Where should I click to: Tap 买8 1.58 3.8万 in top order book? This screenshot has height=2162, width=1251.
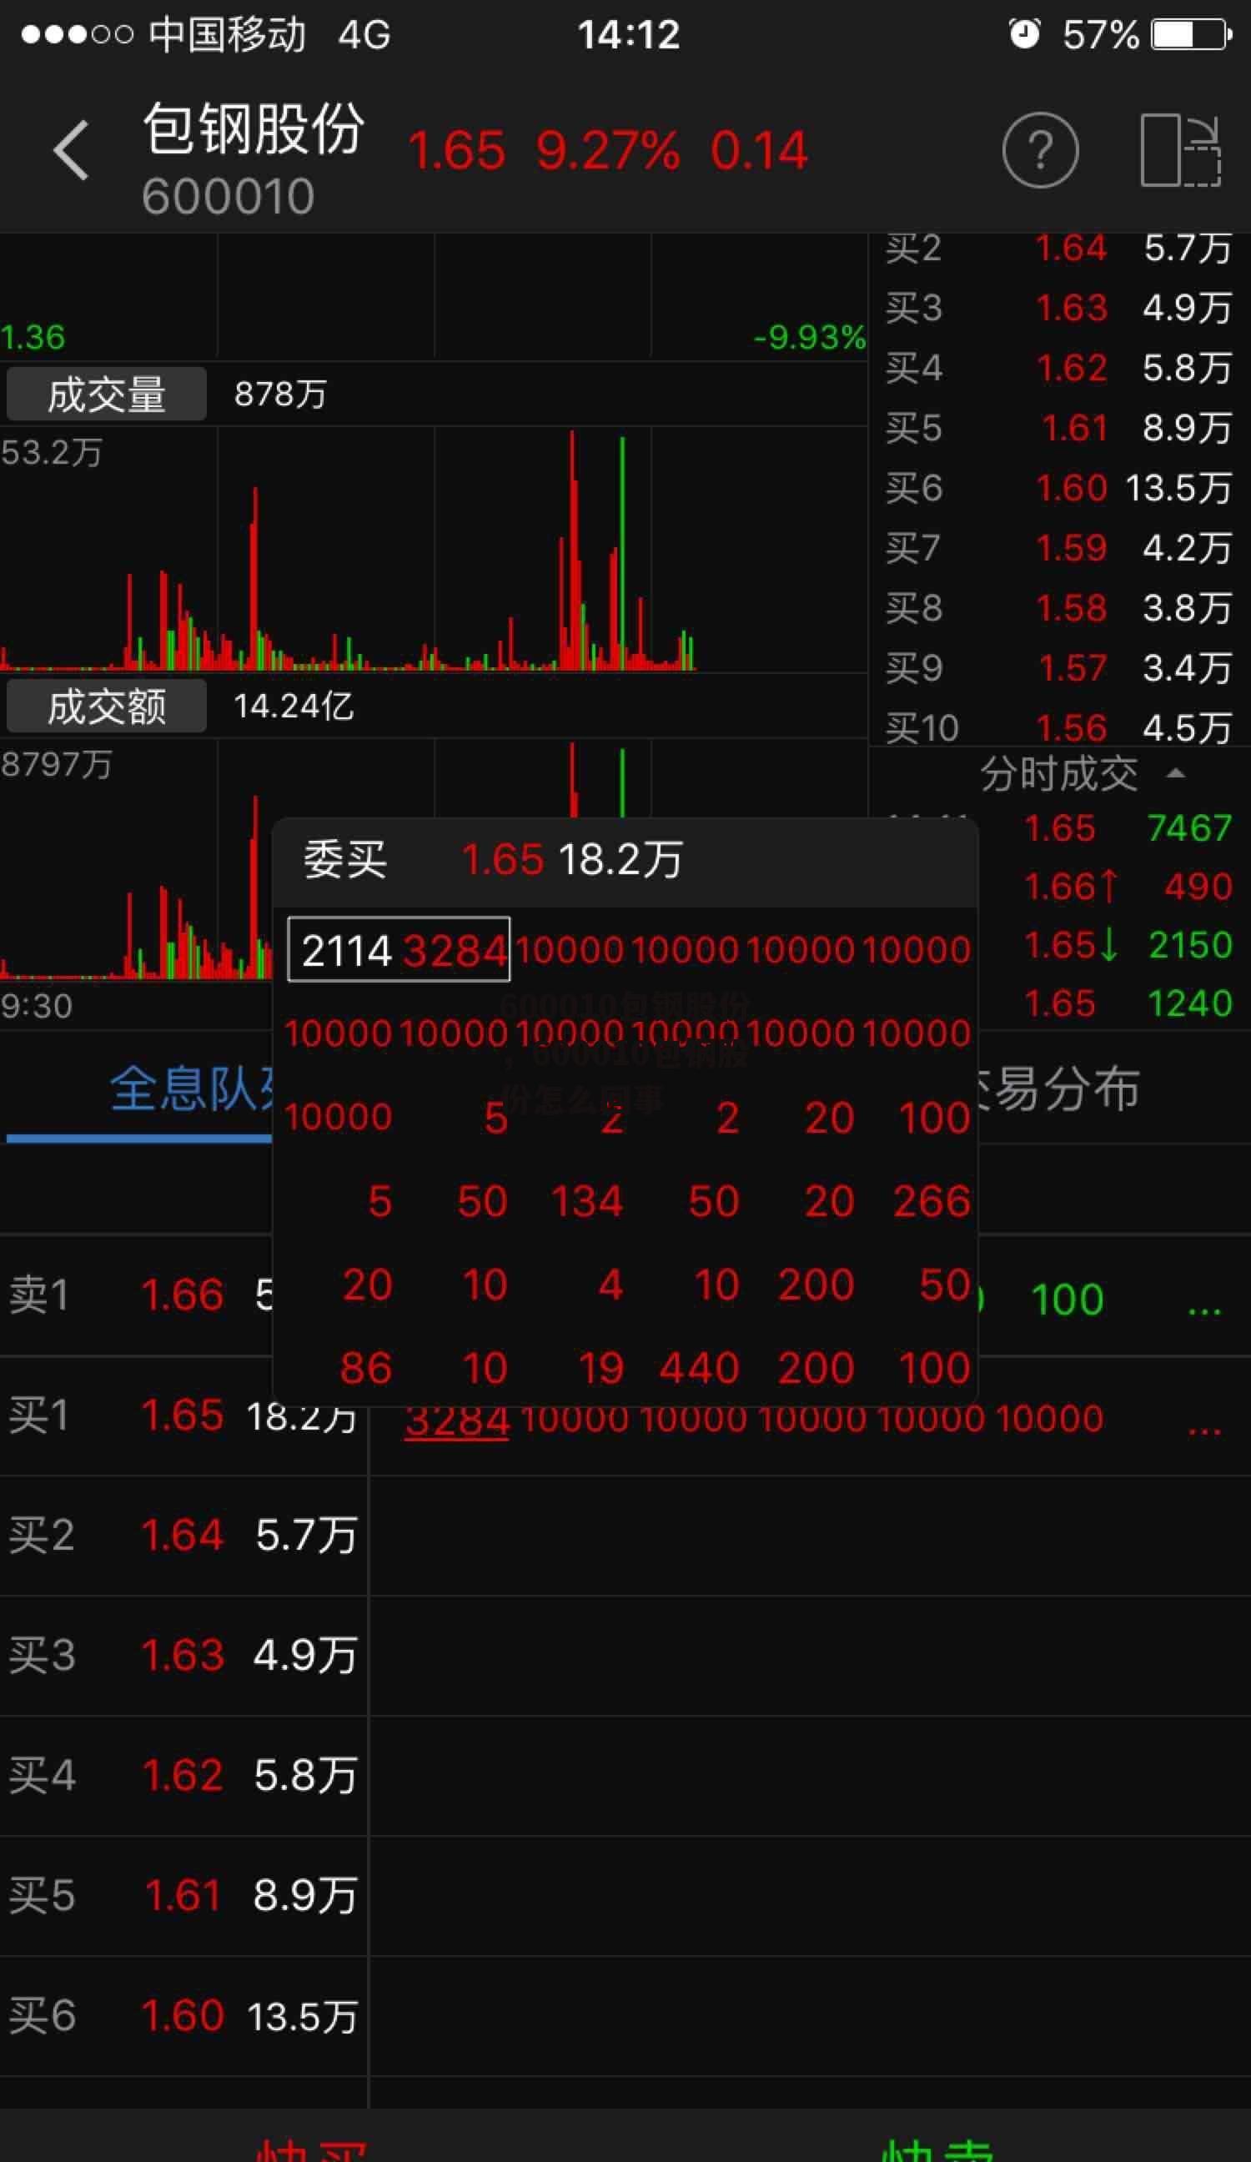click(1060, 607)
